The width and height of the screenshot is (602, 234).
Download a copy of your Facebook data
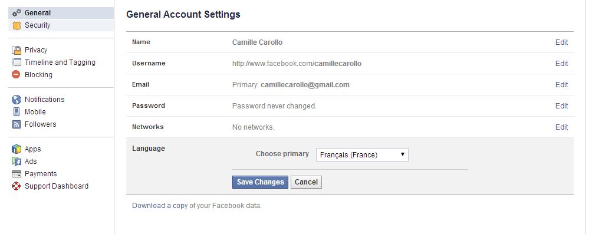point(196,206)
